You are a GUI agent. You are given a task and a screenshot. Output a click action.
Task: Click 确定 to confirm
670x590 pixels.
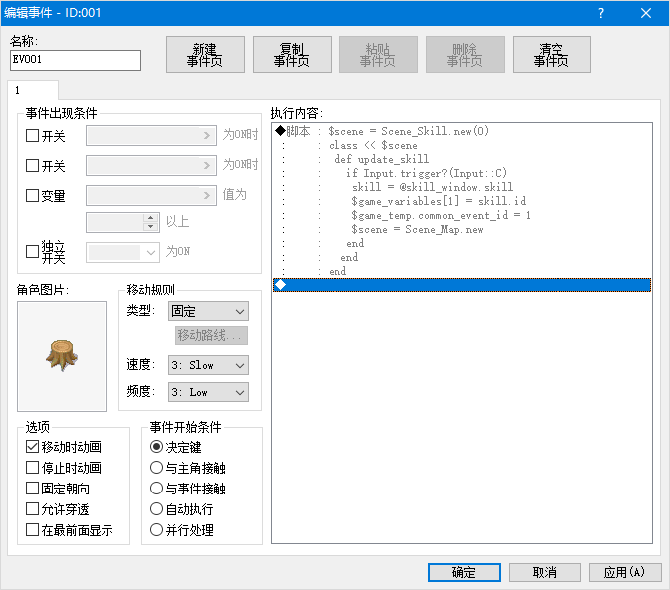(x=464, y=572)
